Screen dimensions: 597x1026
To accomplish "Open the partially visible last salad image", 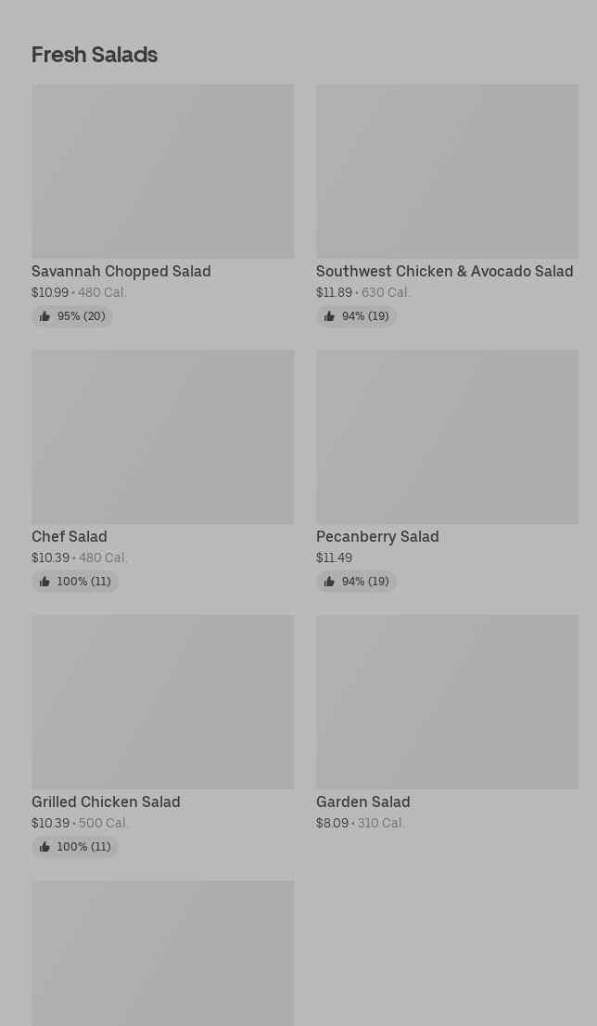I will (x=162, y=953).
